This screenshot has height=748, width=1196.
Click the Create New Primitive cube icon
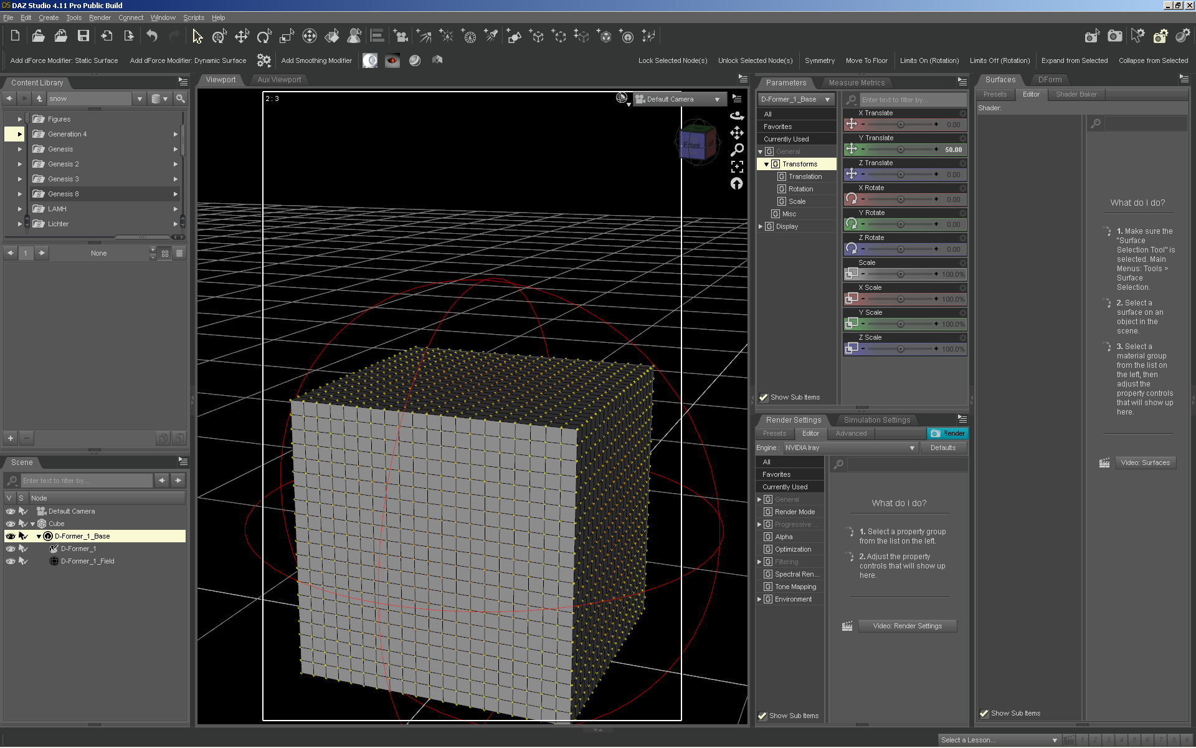point(605,36)
